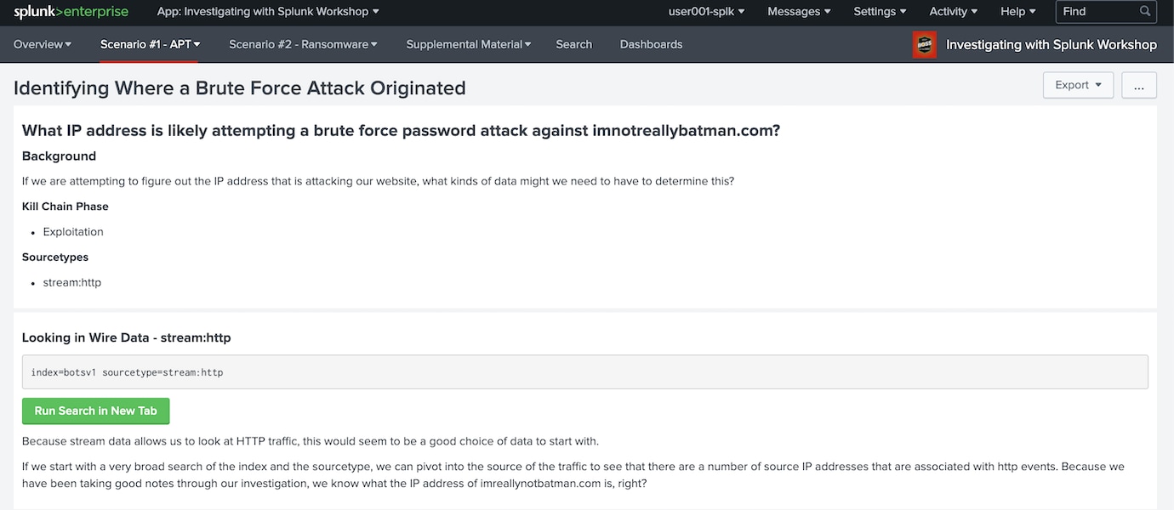This screenshot has height=510, width=1174.
Task: Click the search magnifier icon in Find box
Action: pyautogui.click(x=1145, y=12)
